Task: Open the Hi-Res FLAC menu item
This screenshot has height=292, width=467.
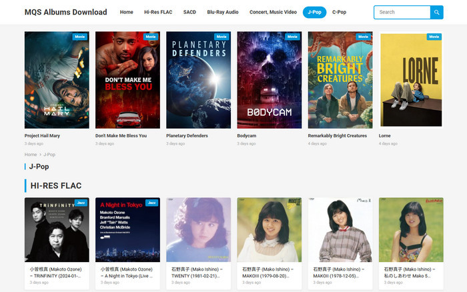Action: tap(158, 12)
